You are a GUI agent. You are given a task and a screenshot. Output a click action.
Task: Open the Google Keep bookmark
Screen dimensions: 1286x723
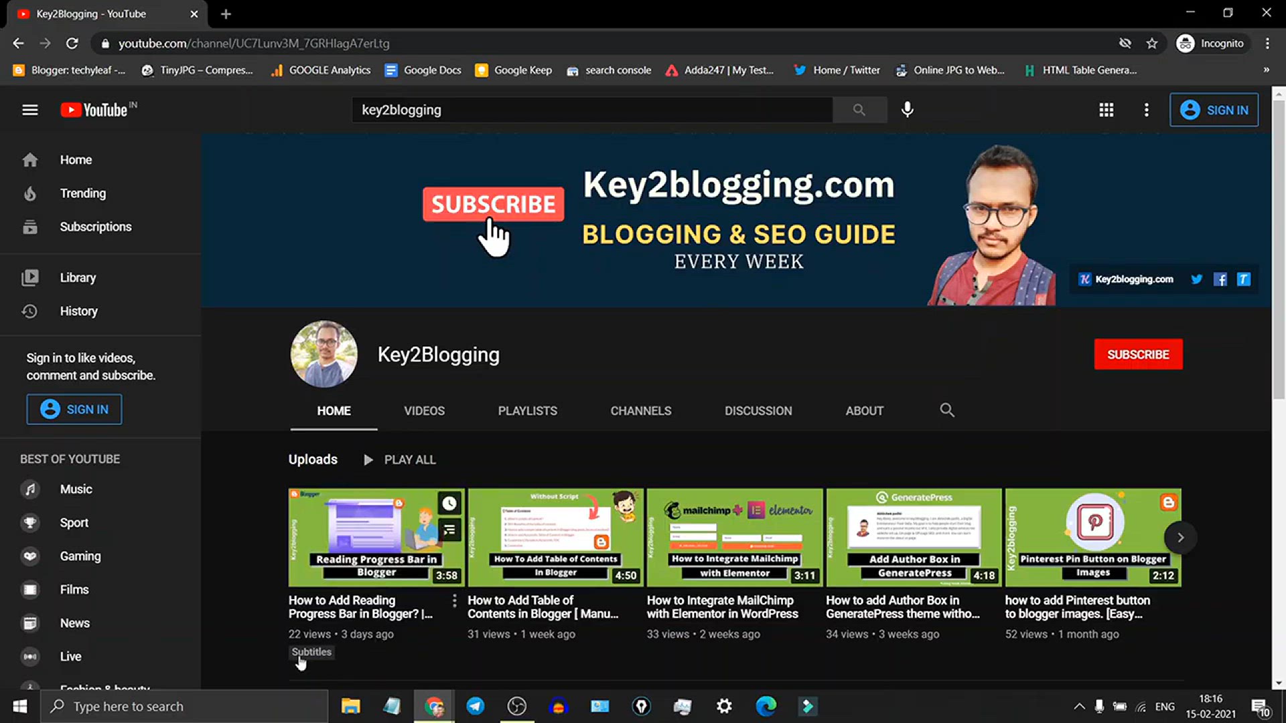click(x=514, y=70)
